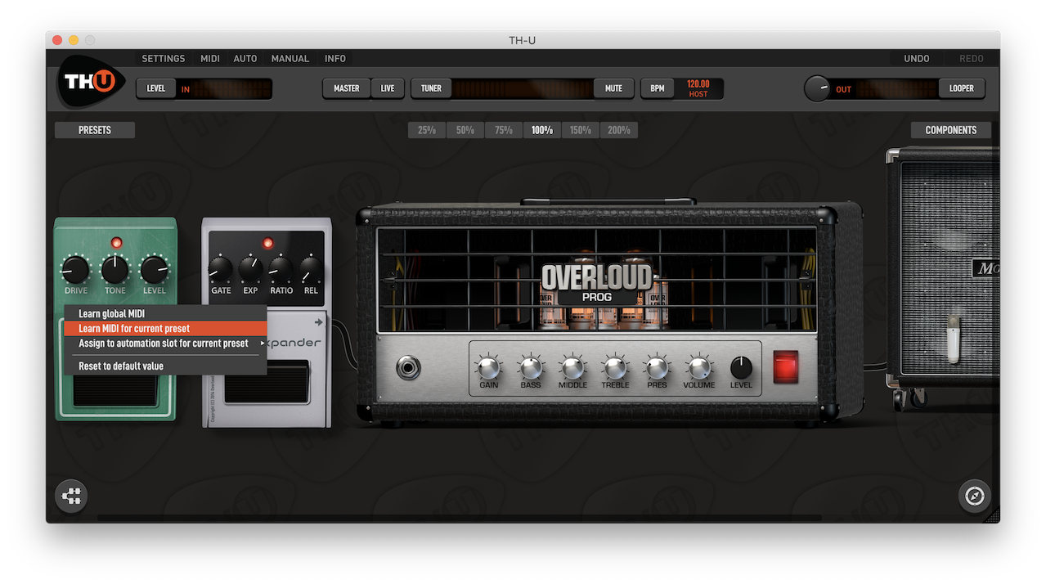This screenshot has height=584, width=1046.
Task: Click the GATE knob on Expander pedal
Action: coord(221,269)
